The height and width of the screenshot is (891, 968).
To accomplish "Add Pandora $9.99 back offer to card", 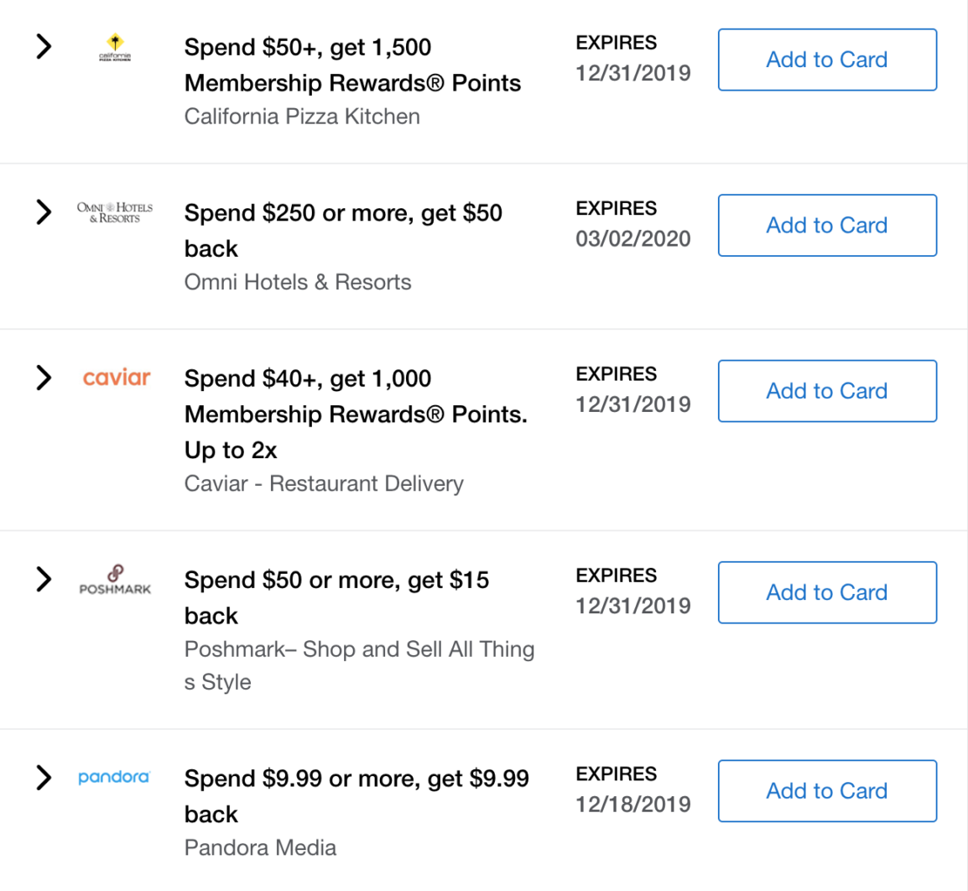I will tap(826, 791).
